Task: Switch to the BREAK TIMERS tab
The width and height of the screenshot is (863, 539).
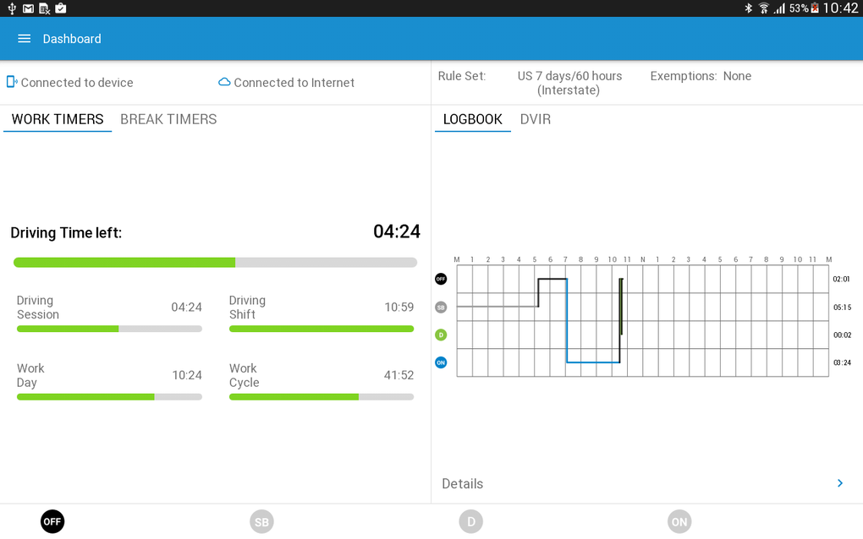Action: (168, 119)
